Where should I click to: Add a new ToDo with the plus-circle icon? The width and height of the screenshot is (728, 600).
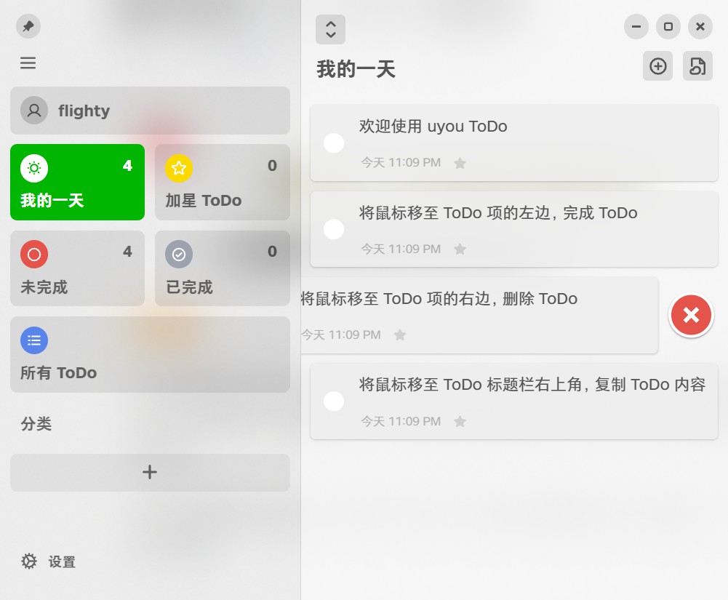657,66
